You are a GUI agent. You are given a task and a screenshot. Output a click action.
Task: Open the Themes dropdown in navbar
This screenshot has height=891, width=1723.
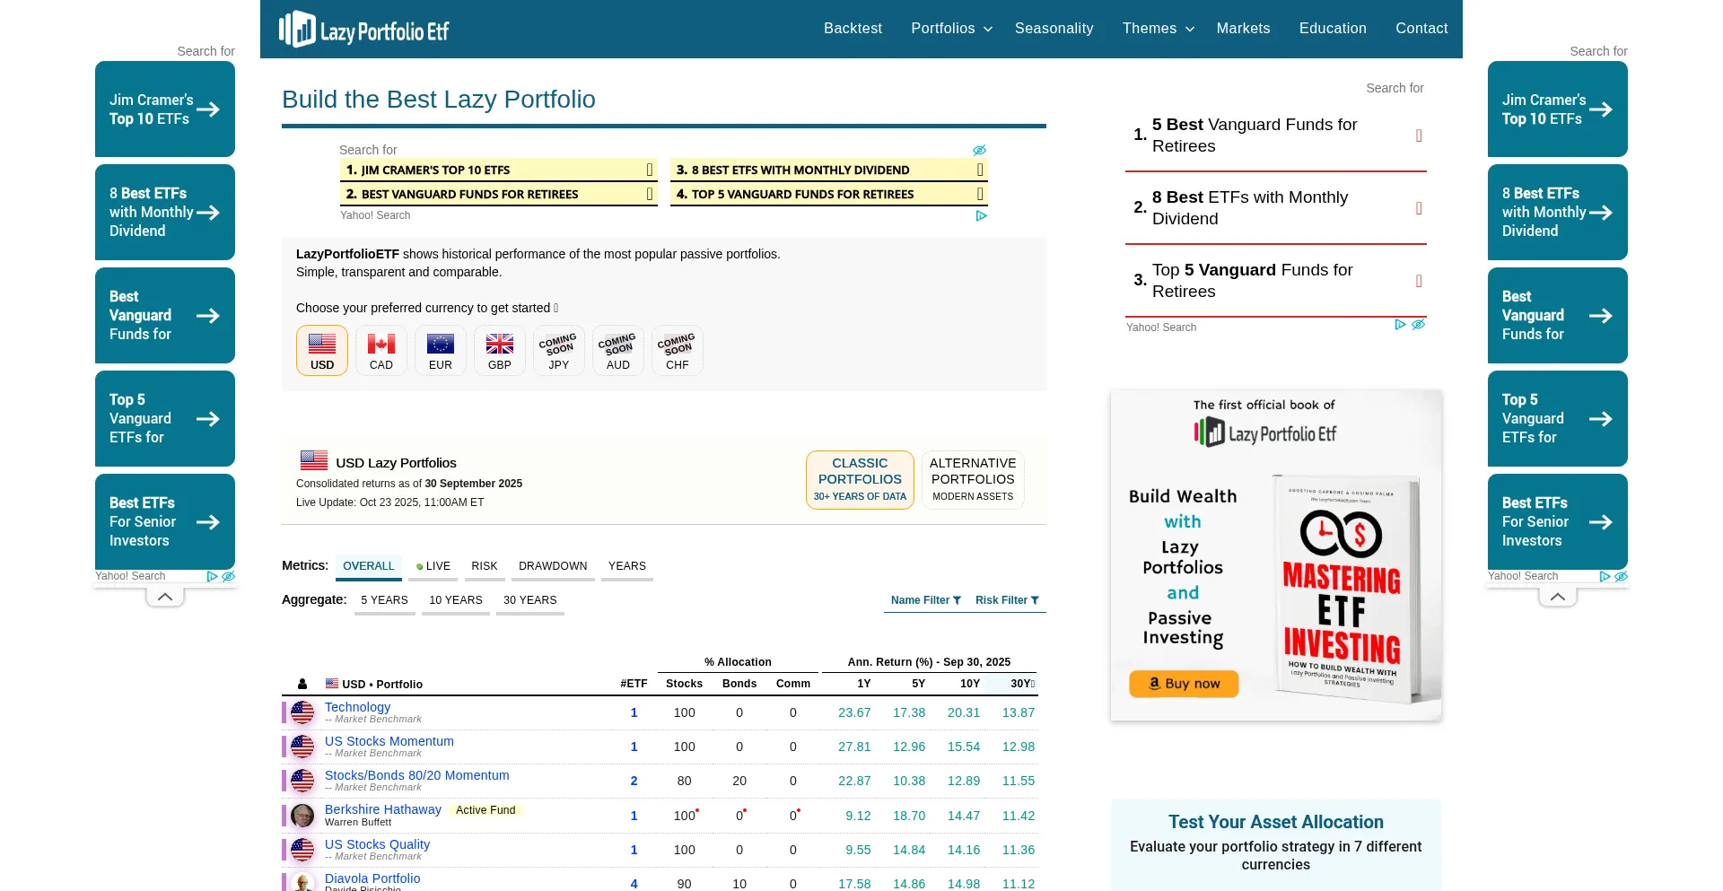point(1158,29)
